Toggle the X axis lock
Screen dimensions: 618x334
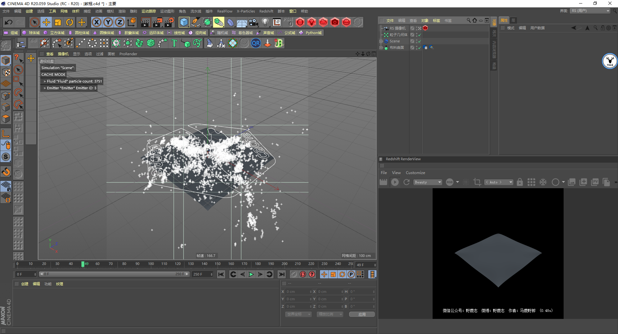(96, 22)
